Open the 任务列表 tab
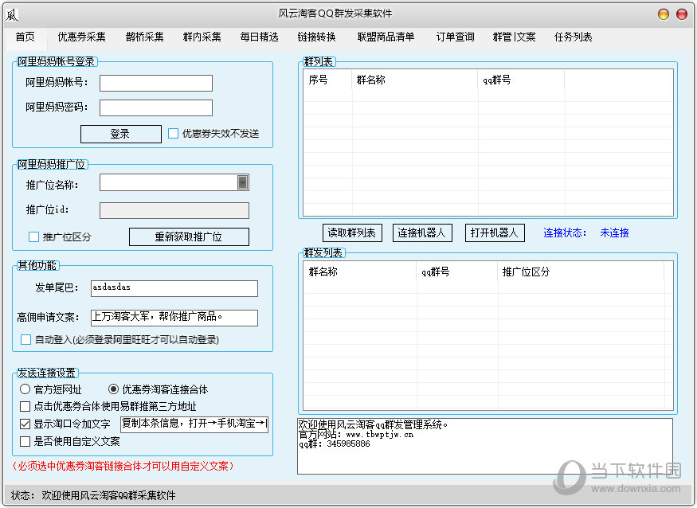 click(573, 37)
